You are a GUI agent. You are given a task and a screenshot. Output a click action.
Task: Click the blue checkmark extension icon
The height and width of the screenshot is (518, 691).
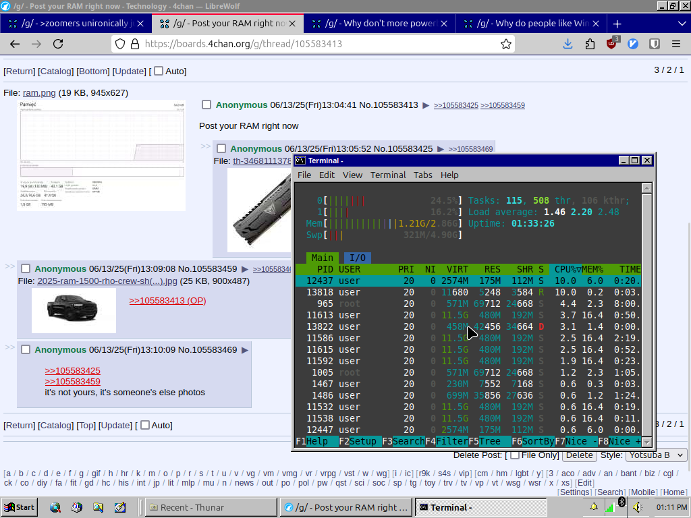pos(633,44)
